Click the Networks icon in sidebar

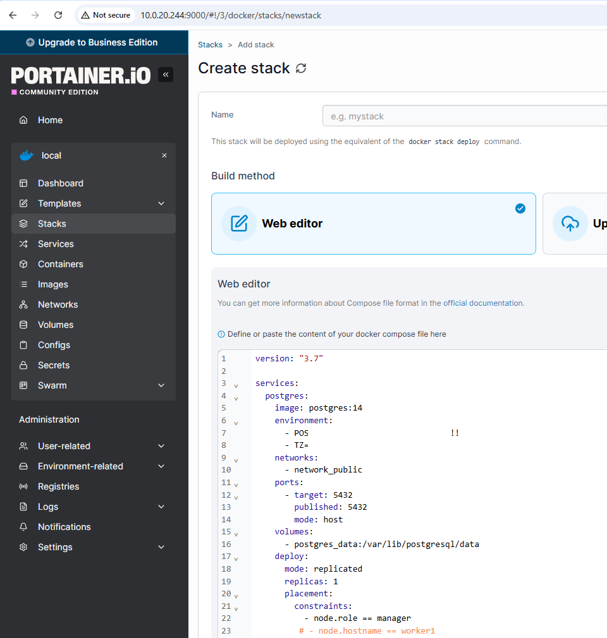coord(23,304)
